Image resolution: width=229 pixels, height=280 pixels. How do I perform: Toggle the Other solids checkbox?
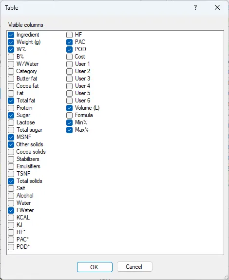click(x=11, y=144)
